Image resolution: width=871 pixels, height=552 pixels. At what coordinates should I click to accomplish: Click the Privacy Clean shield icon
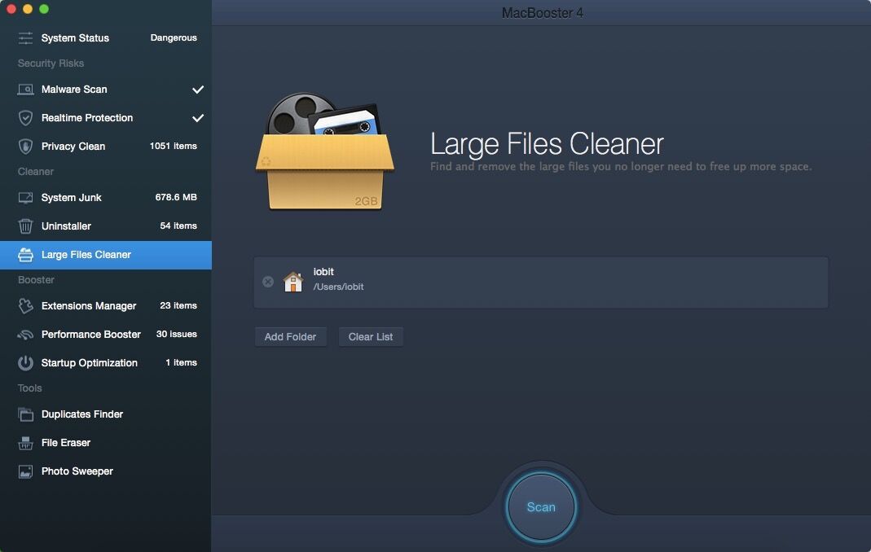[x=25, y=147]
